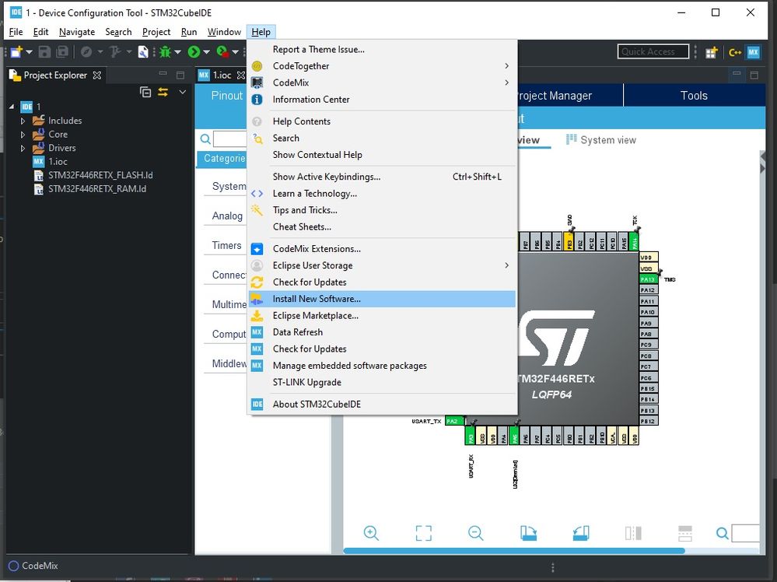Select ST-LINK Upgrade
777x582 pixels.
(x=382, y=382)
